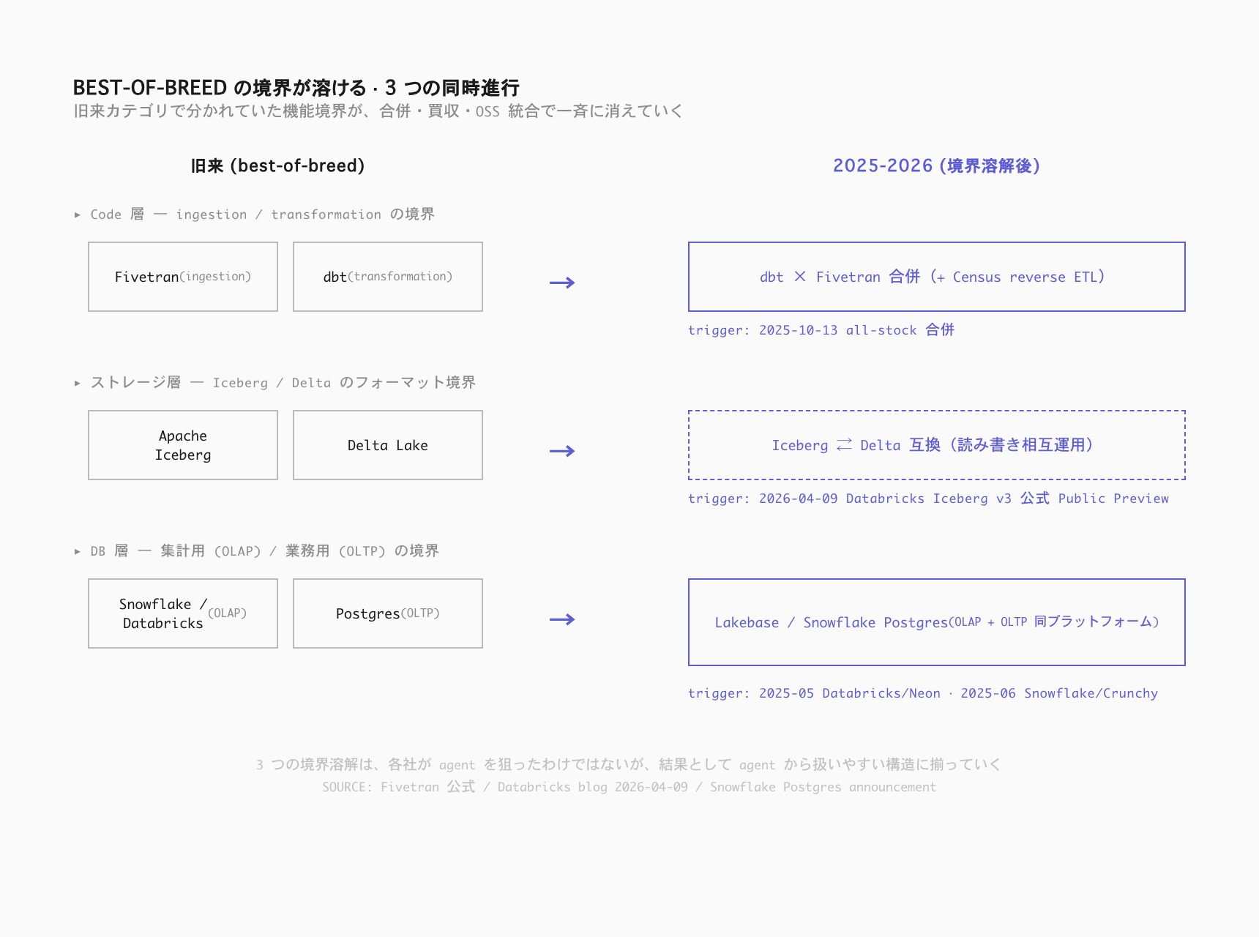Click the arrow in the DB layer row
Image resolution: width=1259 pixels, height=937 pixels.
[x=562, y=619]
